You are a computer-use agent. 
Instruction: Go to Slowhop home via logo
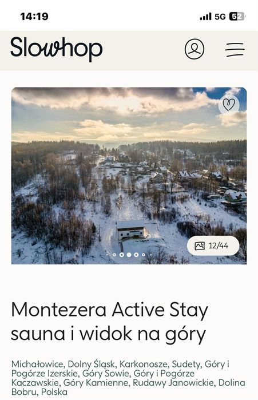56,49
